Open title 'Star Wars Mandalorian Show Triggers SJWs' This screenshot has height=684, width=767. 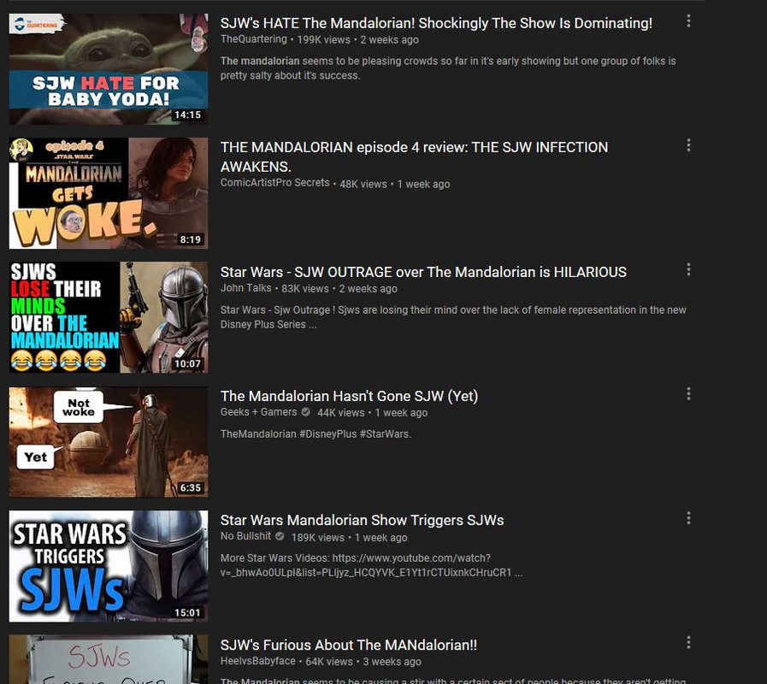point(362,520)
